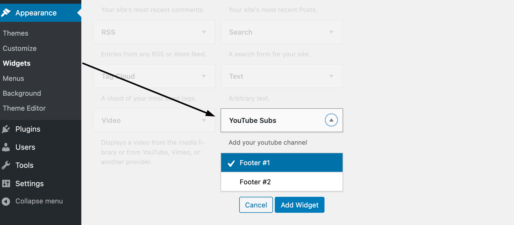Open the RSS widget dropdown
The image size is (514, 225).
point(204,32)
